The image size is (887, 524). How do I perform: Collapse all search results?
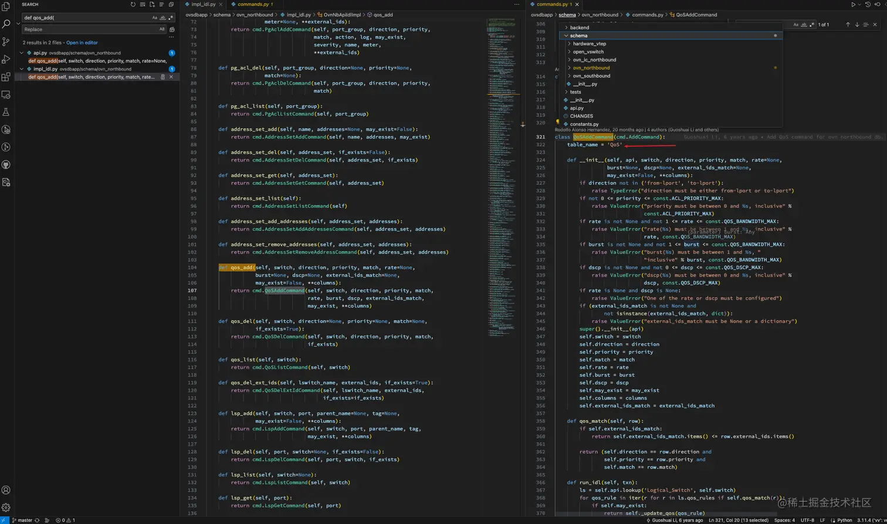click(171, 5)
